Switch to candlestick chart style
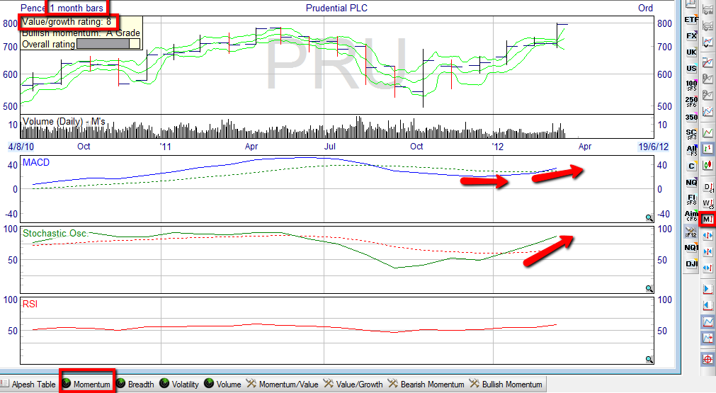716x393 pixels. pos(708,165)
